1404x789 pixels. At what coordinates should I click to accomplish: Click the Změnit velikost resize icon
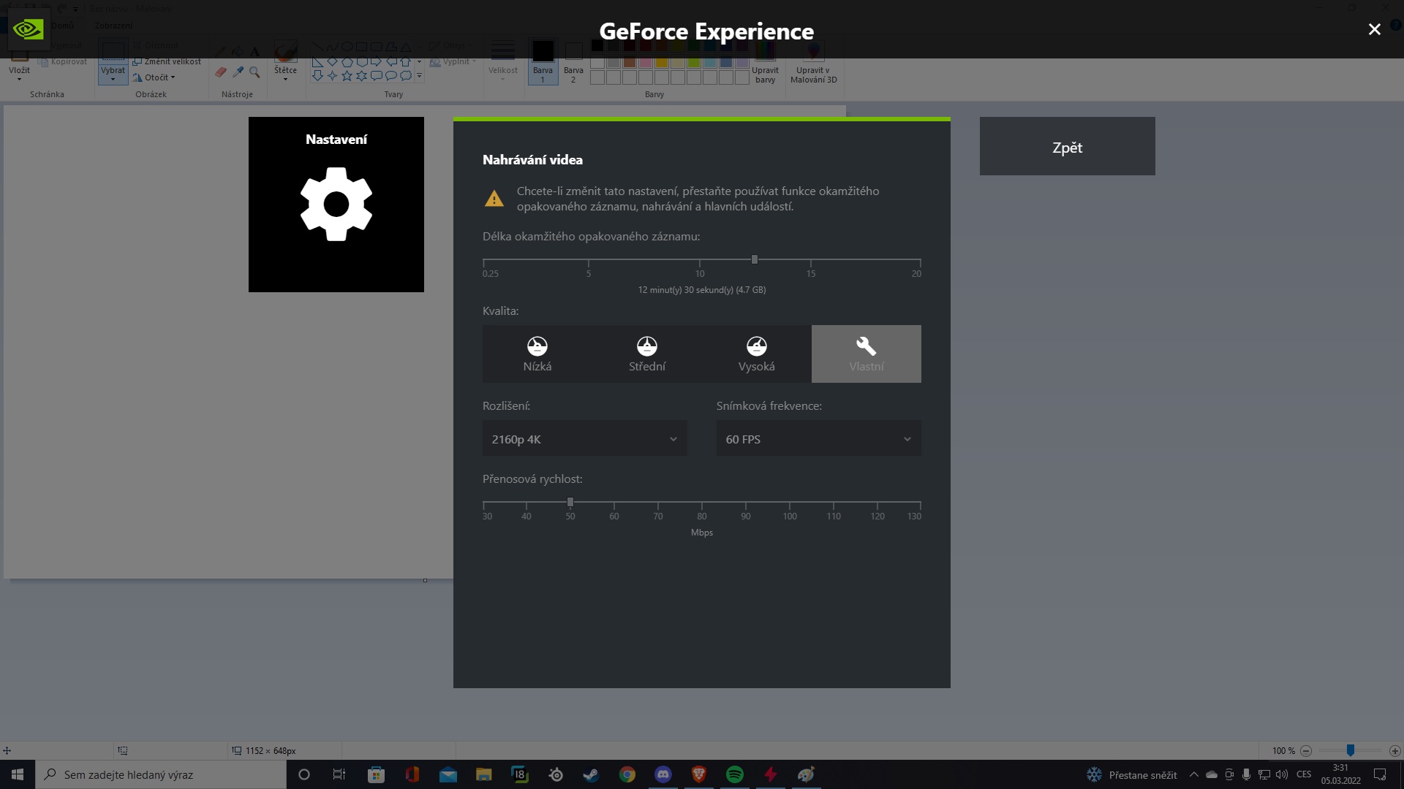(137, 62)
